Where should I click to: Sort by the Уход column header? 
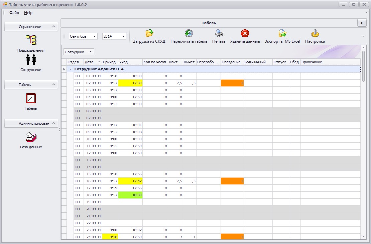[x=130, y=62]
